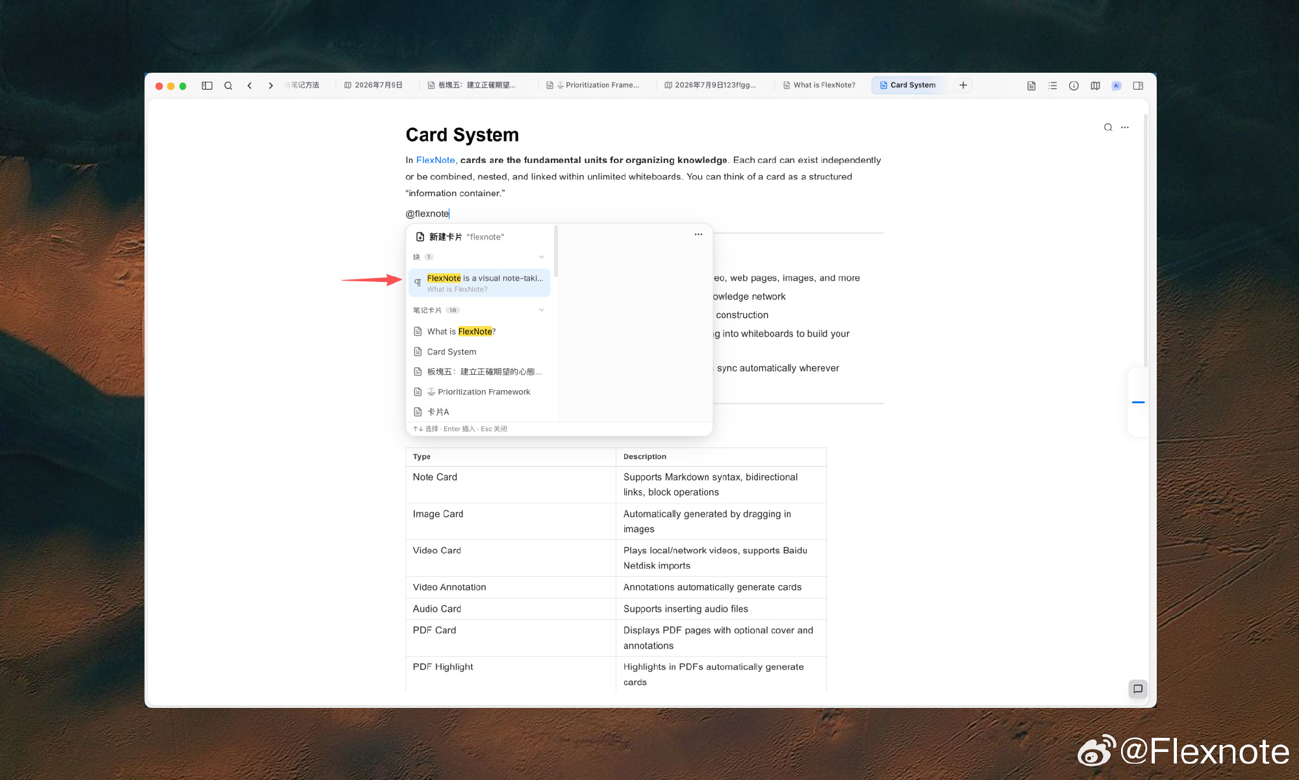Open the document page icon in toolbar
1299x780 pixels.
[x=1031, y=86]
